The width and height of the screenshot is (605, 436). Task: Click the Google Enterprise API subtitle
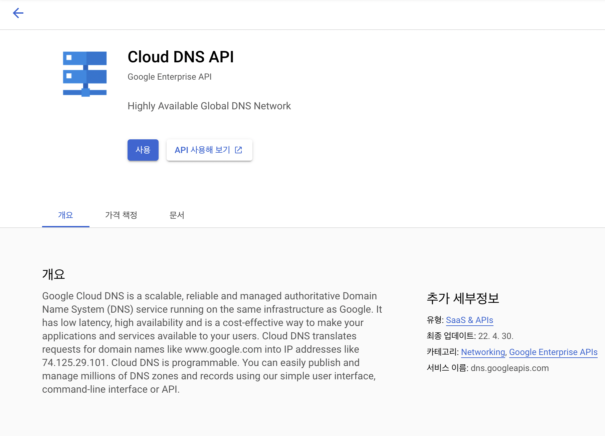(x=170, y=77)
